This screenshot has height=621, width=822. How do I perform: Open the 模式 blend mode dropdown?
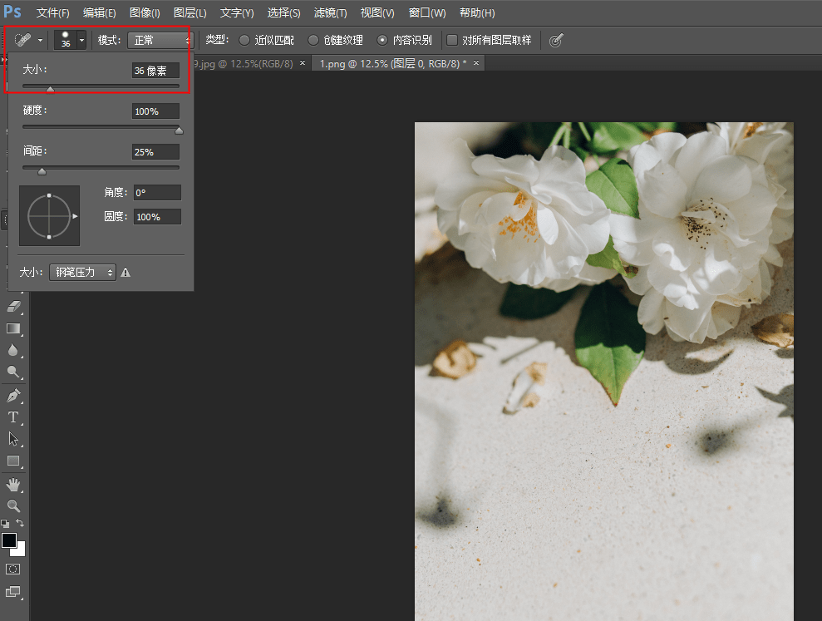160,40
